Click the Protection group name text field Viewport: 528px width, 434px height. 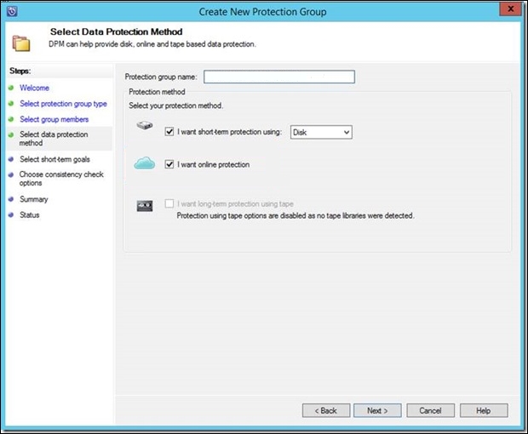(278, 77)
